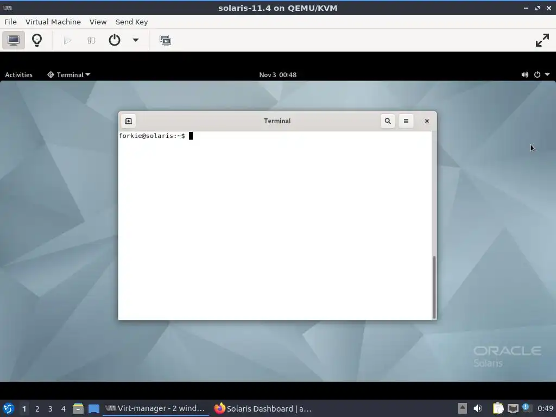Open the Terminal application menu dropdown
The height and width of the screenshot is (417, 556).
pyautogui.click(x=69, y=75)
